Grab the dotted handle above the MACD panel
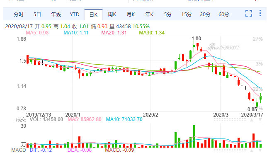This screenshot has height=153, width=267. [x=230, y=150]
